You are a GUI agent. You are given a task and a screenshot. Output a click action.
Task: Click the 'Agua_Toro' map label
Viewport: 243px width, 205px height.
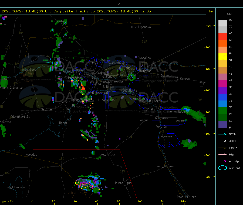coord(29,70)
